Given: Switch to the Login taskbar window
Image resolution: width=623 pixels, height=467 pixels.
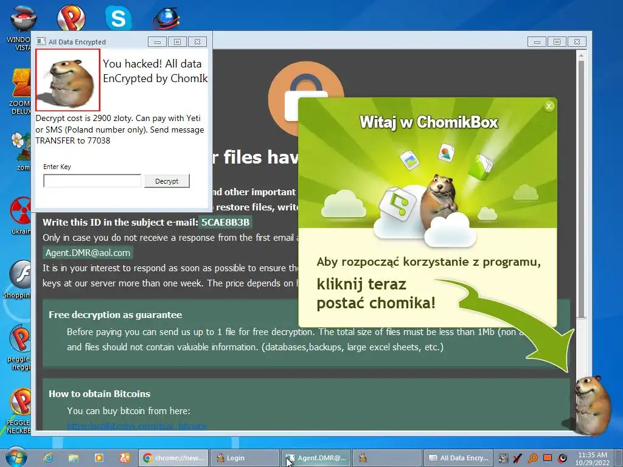Looking at the screenshot, I should point(245,458).
